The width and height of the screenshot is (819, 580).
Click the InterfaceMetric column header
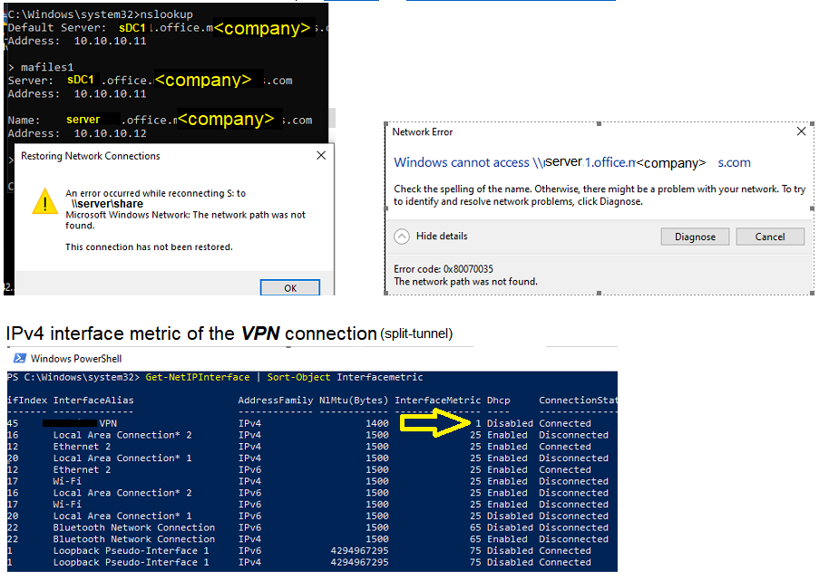pyautogui.click(x=437, y=400)
